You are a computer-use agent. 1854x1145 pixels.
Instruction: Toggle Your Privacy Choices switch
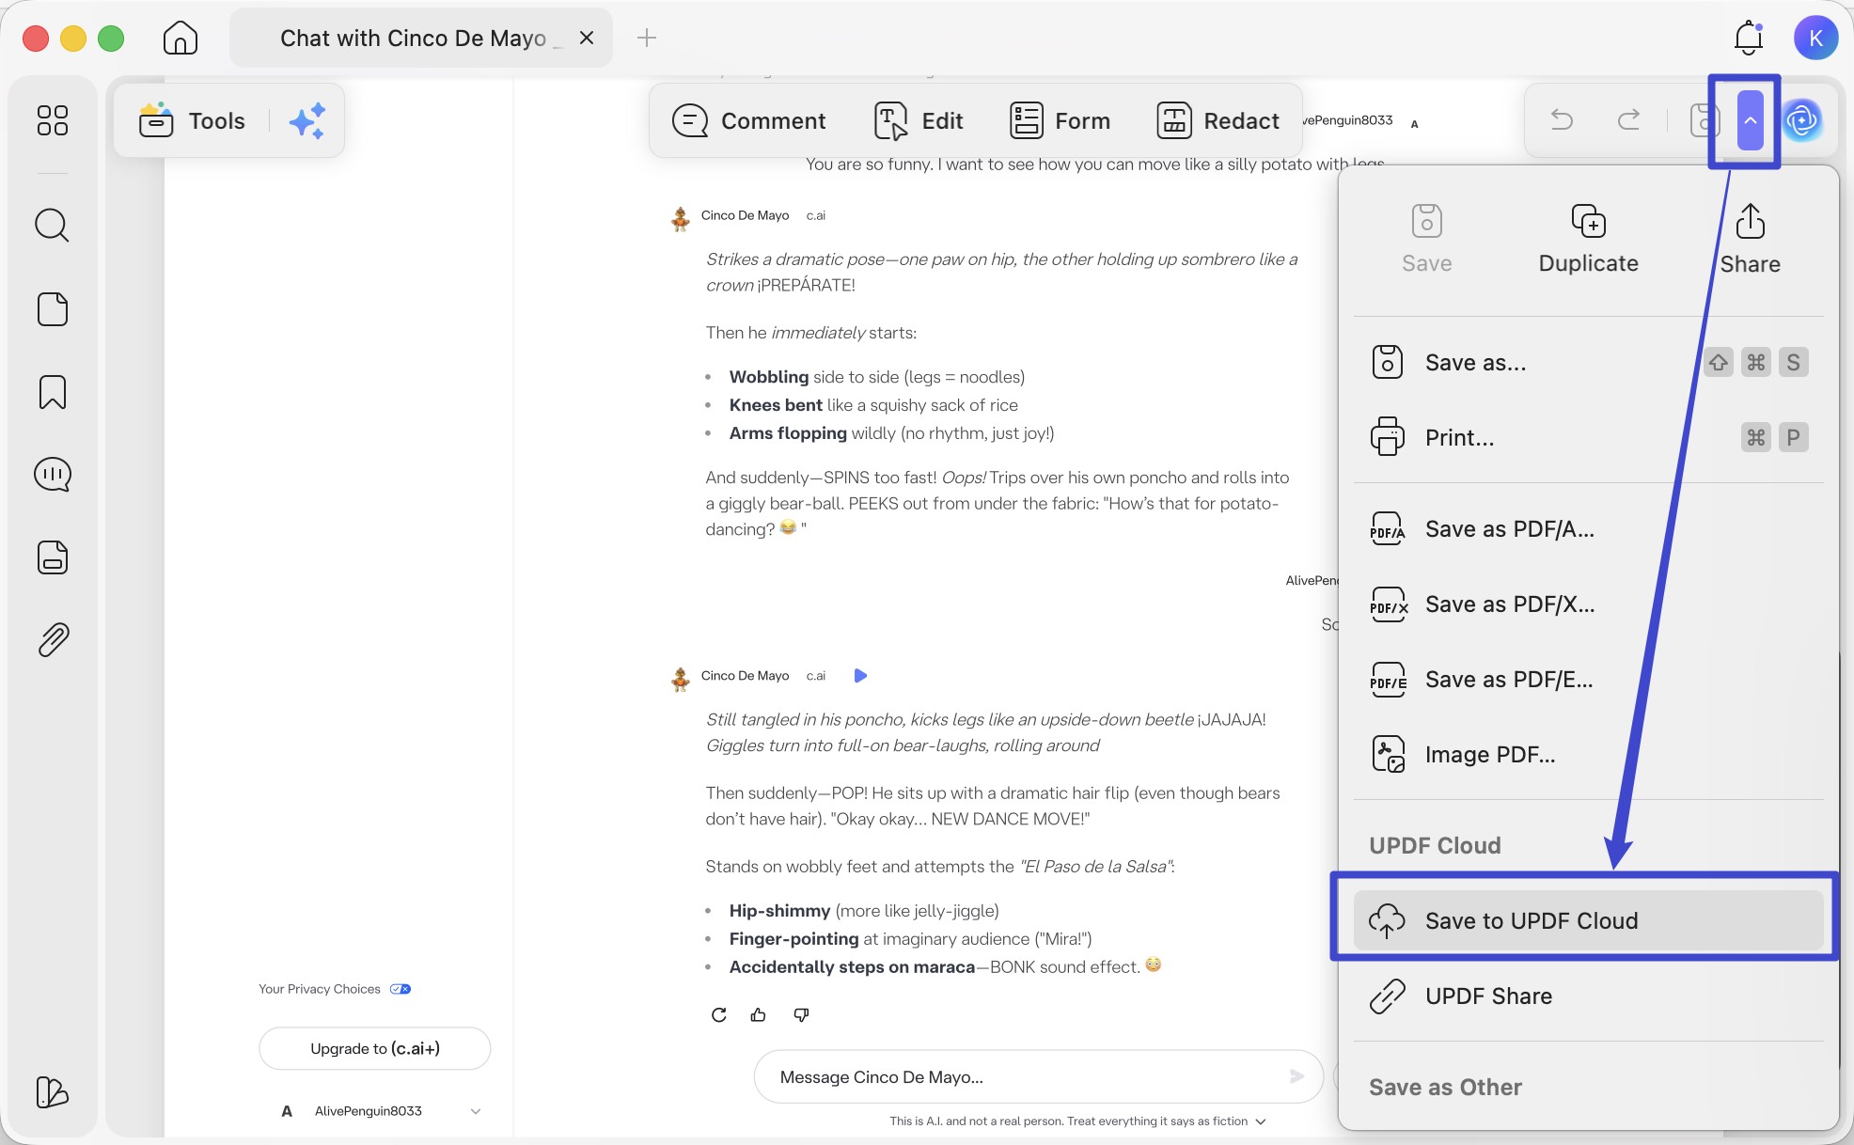[x=401, y=989]
